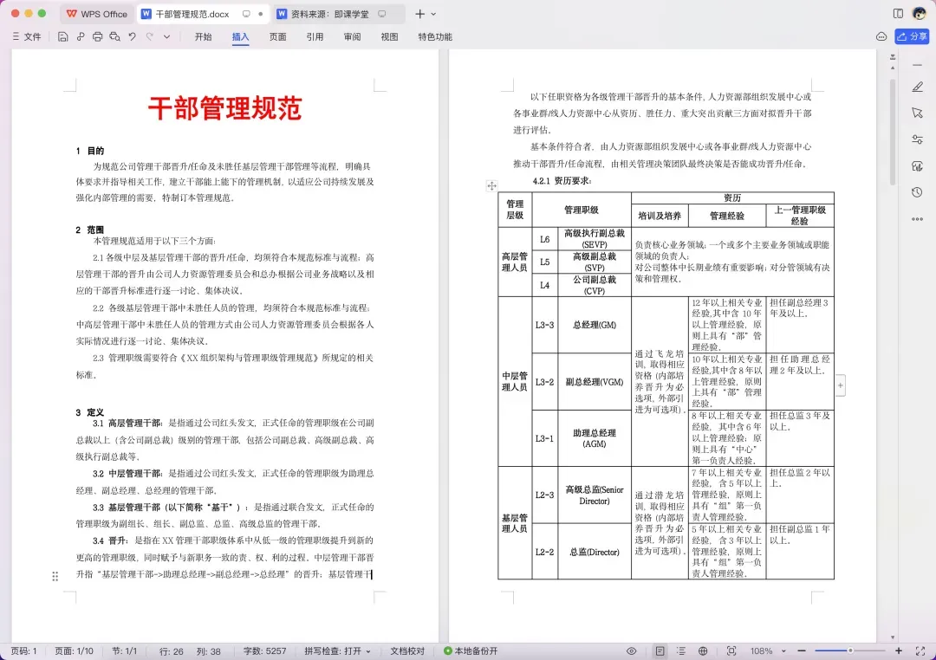The image size is (936, 660).
Task: Switch to the 开始 ribbon tab
Action: (x=203, y=36)
